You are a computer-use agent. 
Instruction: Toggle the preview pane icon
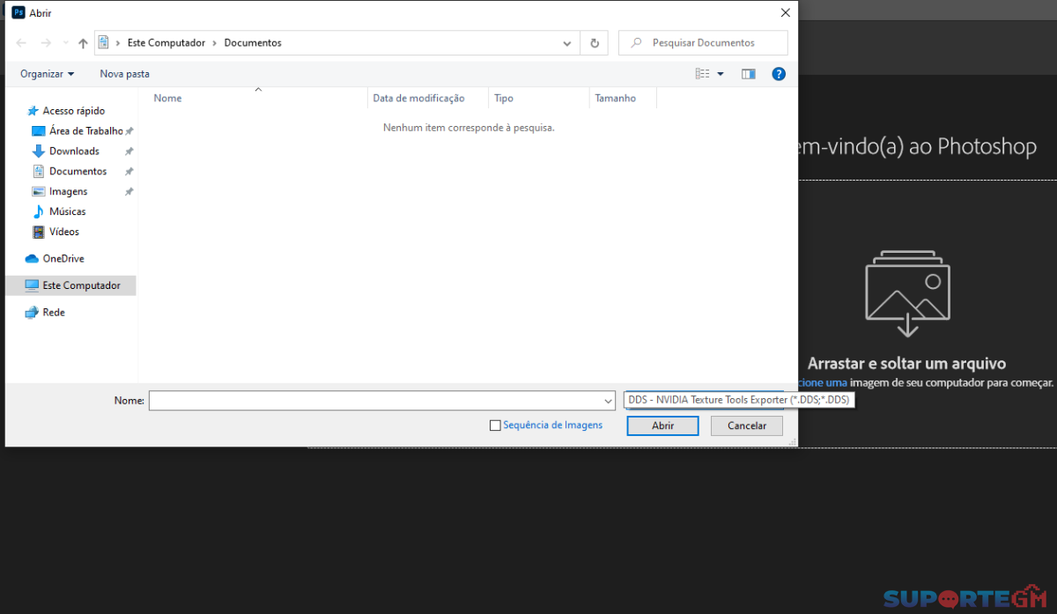[748, 74]
